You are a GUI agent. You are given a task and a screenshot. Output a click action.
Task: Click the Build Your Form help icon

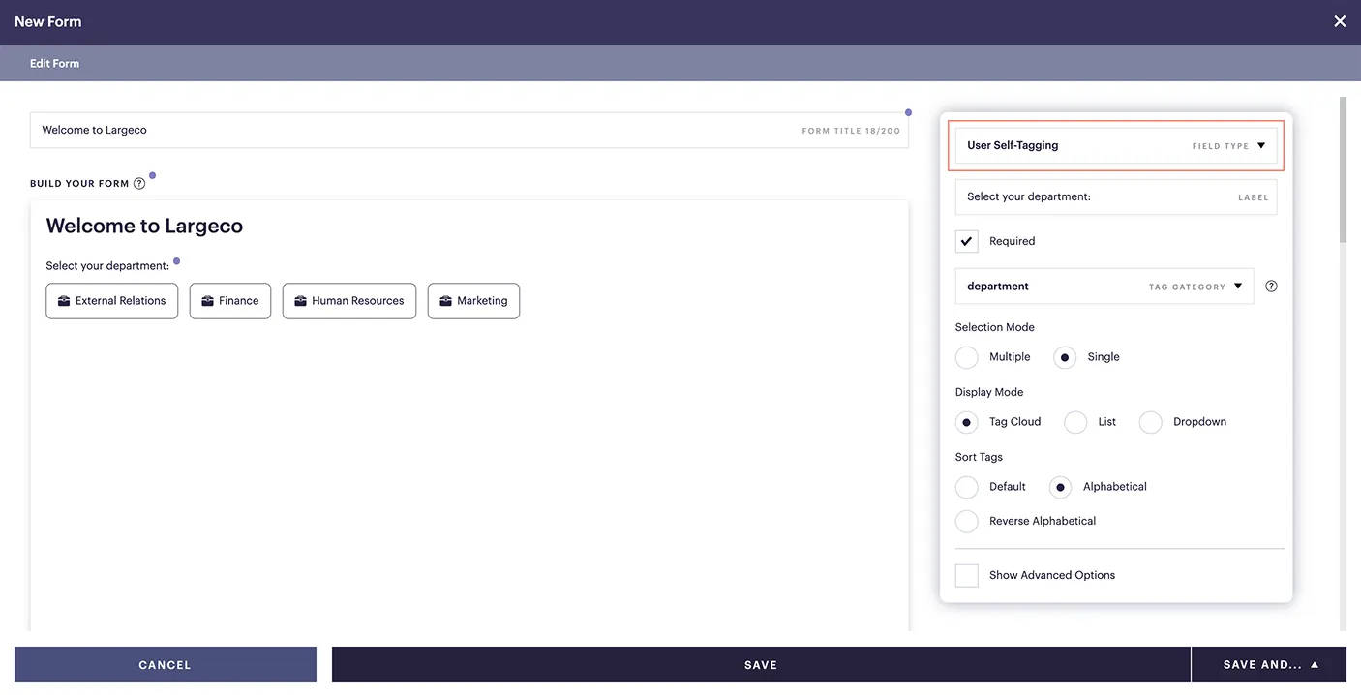point(139,184)
